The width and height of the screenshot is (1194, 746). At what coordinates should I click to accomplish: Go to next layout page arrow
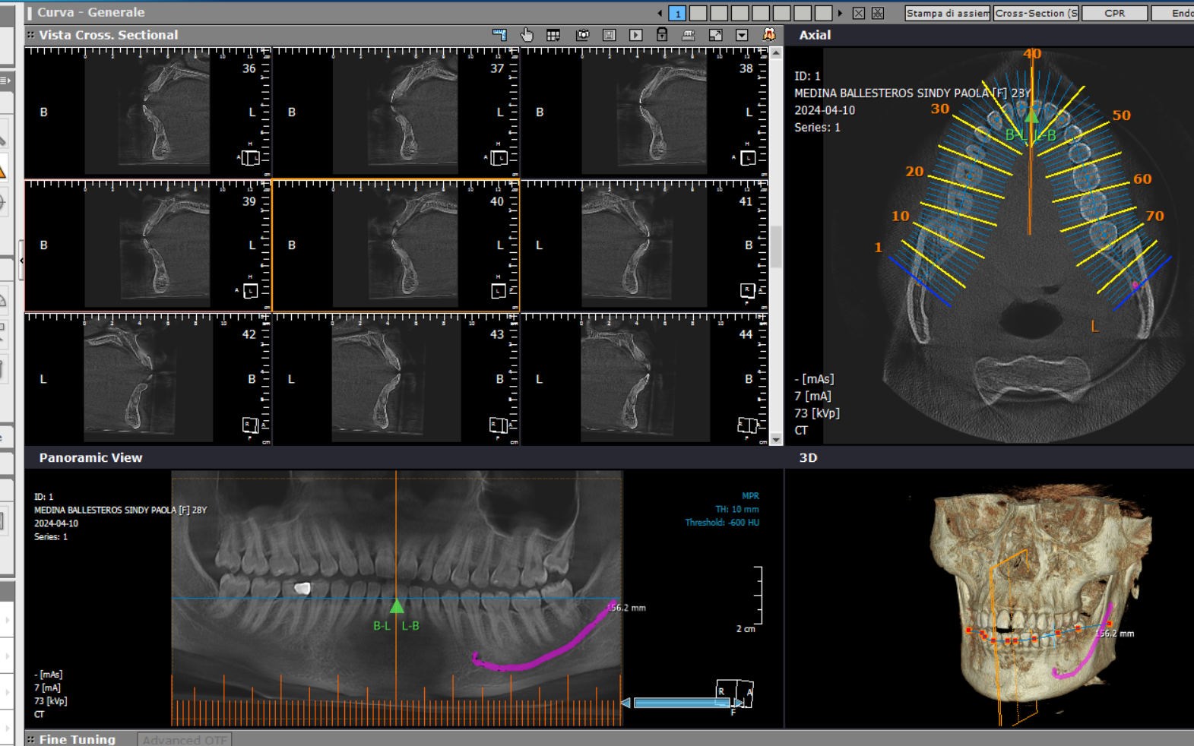tap(840, 13)
